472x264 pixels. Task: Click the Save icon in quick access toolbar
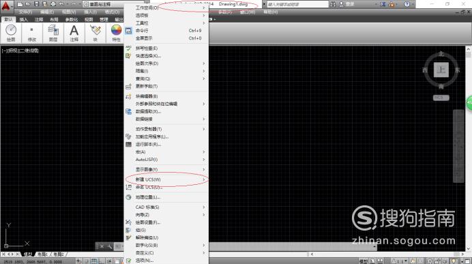click(36, 4)
